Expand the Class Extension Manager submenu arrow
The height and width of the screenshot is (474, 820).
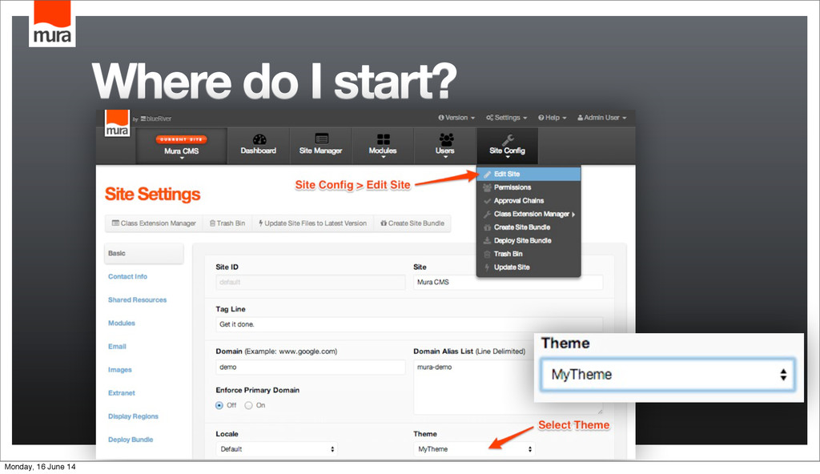pyautogui.click(x=573, y=215)
